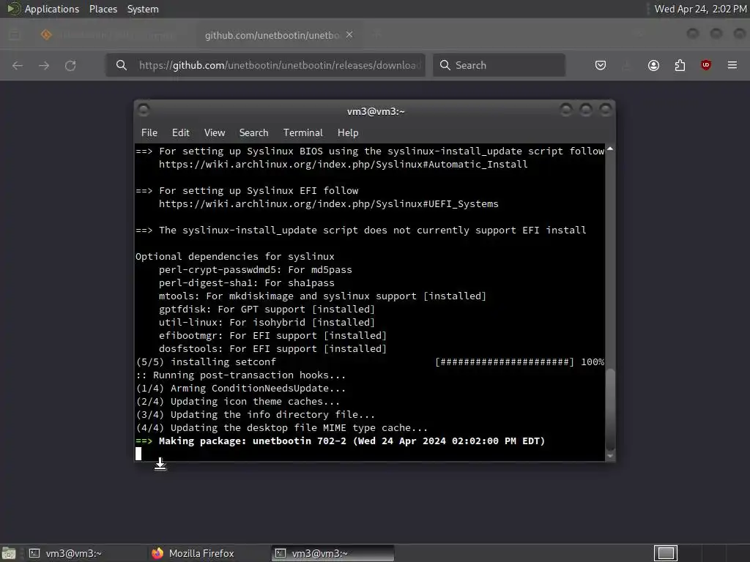This screenshot has width=750, height=562.
Task: Open the Applications menu in top panel
Action: [x=52, y=9]
